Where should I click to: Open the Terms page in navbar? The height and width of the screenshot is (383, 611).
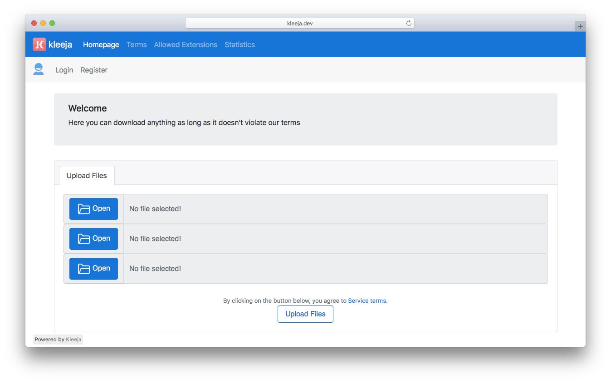point(137,44)
